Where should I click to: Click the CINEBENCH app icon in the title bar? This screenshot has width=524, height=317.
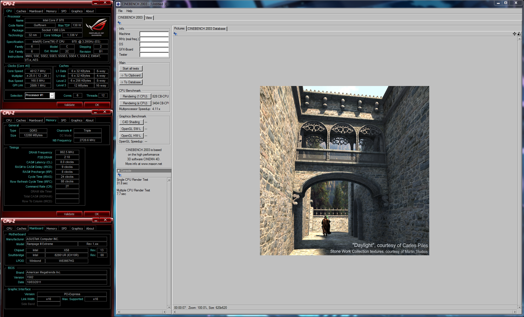coord(118,4)
